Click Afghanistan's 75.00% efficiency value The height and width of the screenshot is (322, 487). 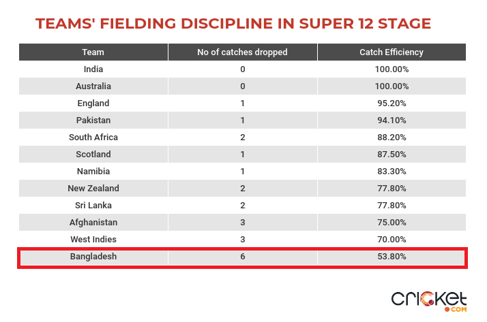[x=392, y=223]
